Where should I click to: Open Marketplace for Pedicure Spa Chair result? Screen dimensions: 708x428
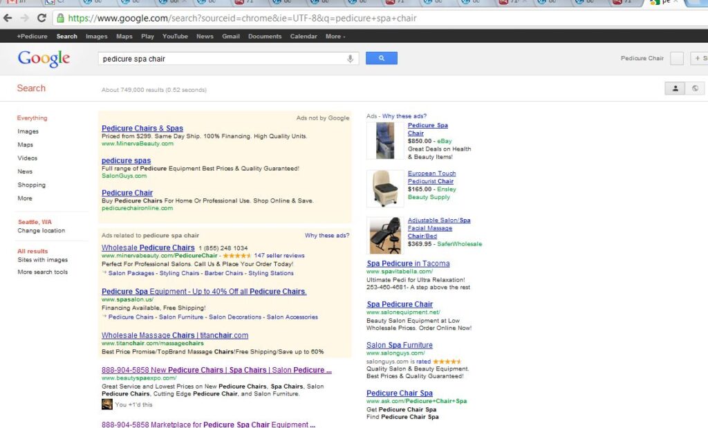pos(208,425)
